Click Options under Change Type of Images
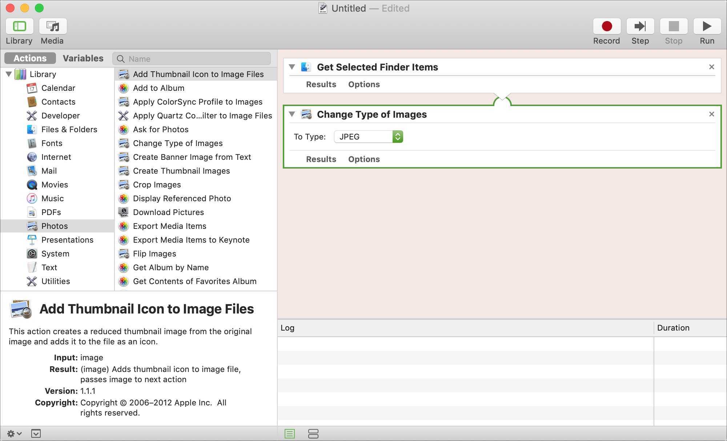727x441 pixels. point(364,159)
